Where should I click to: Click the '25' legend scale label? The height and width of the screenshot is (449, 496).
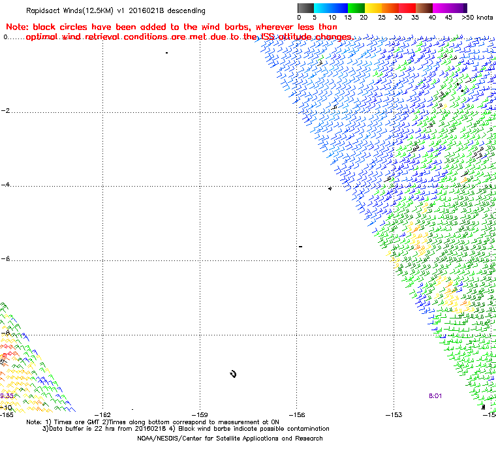[x=382, y=18]
